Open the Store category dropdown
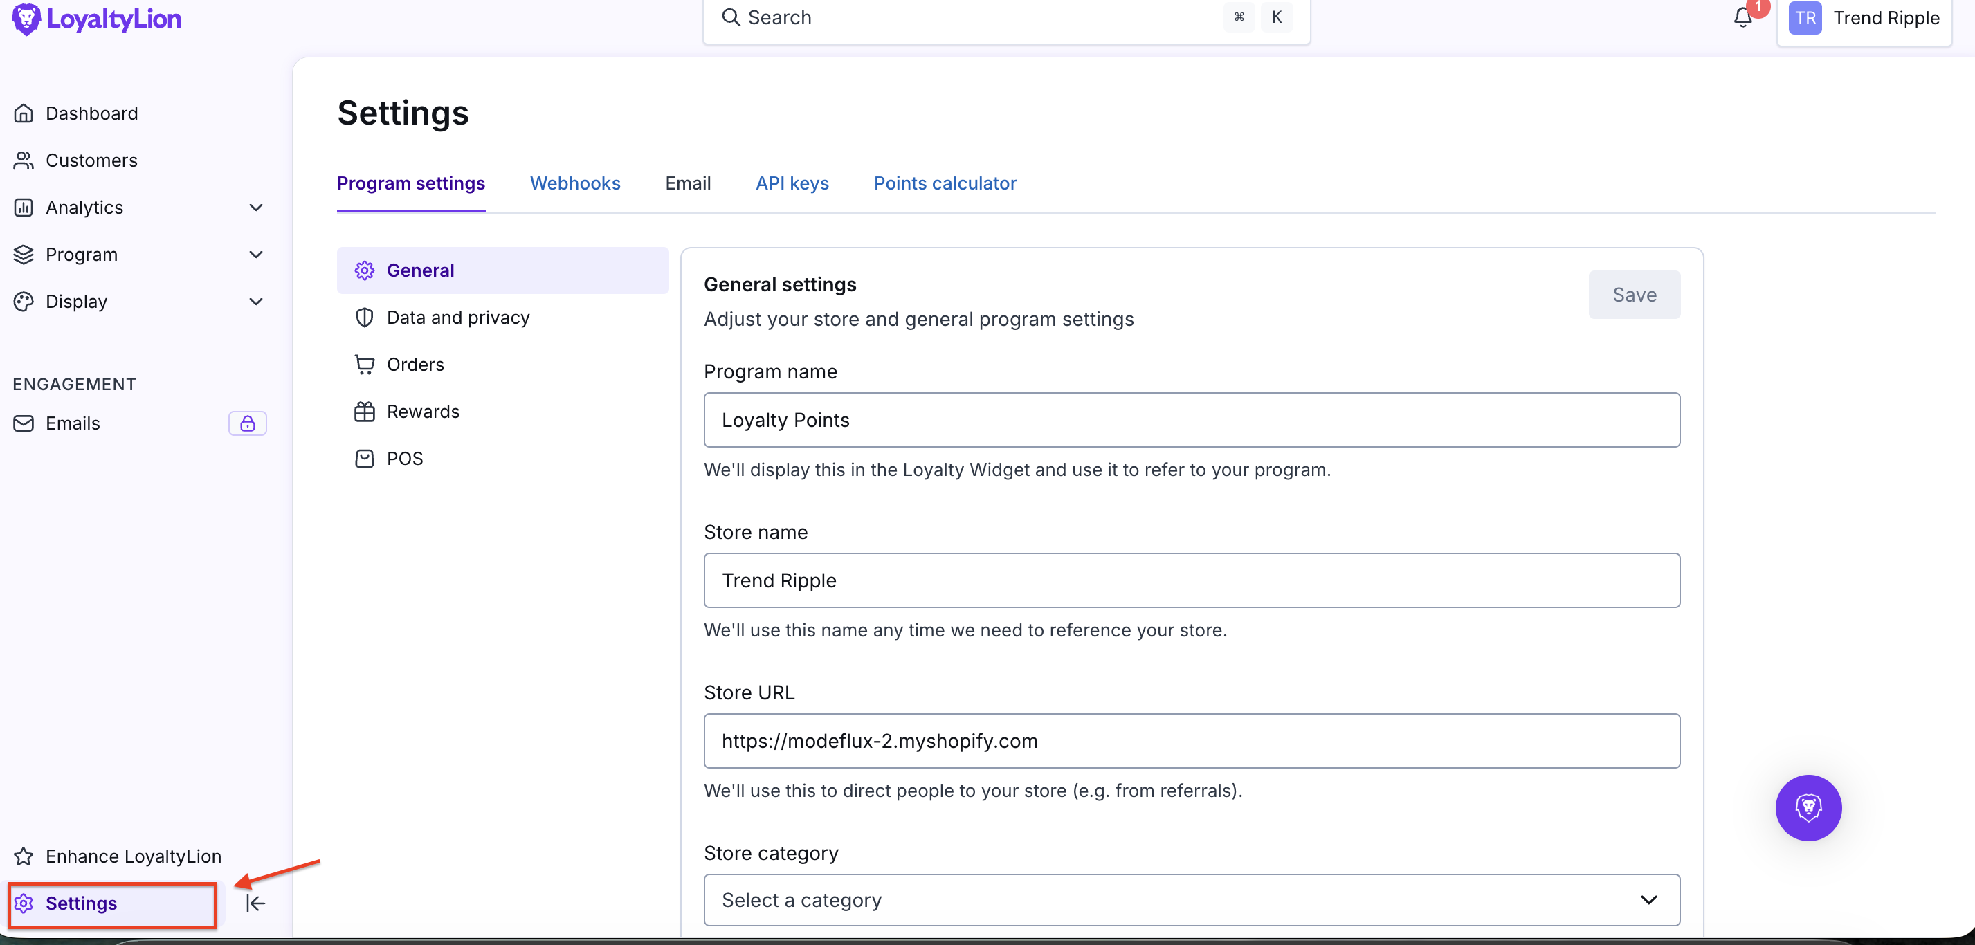This screenshot has width=1975, height=945. point(1191,899)
